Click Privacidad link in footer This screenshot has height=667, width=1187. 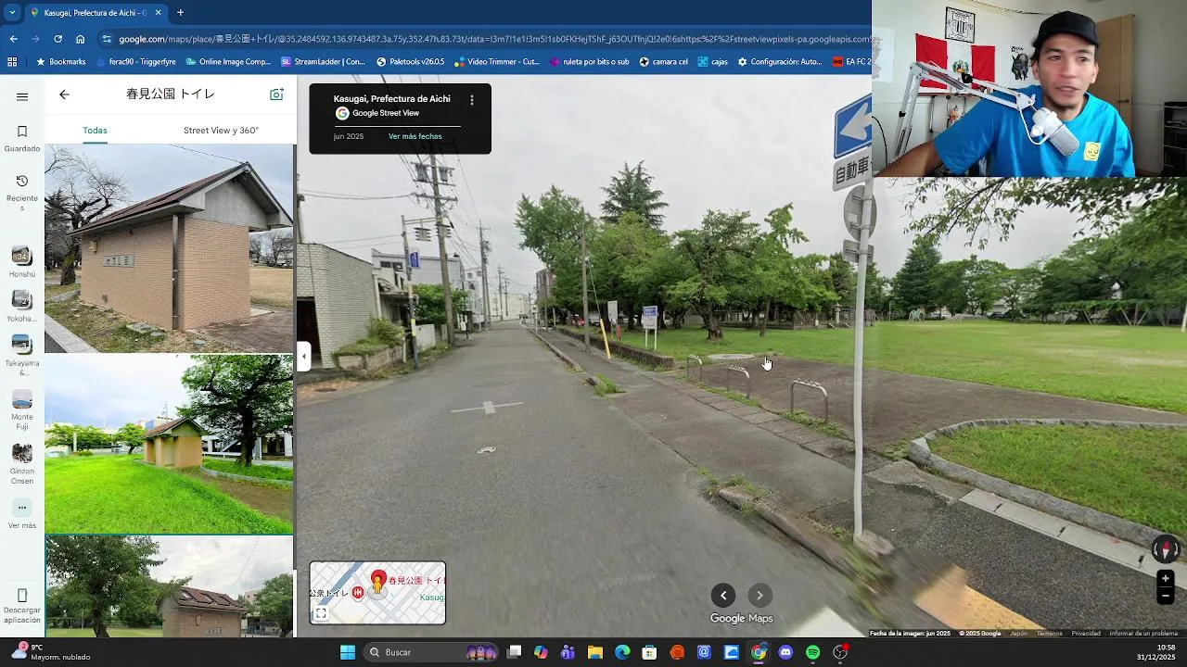point(1086,634)
